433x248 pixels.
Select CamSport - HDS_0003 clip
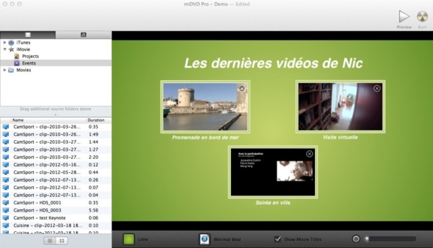click(56, 210)
